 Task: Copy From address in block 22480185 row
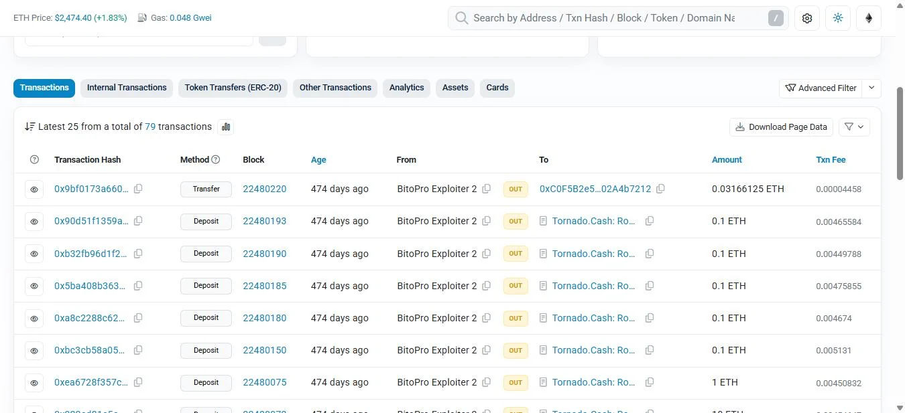point(487,286)
